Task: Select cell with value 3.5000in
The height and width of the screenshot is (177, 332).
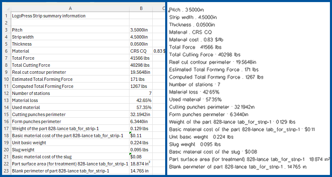Action: tap(141, 30)
